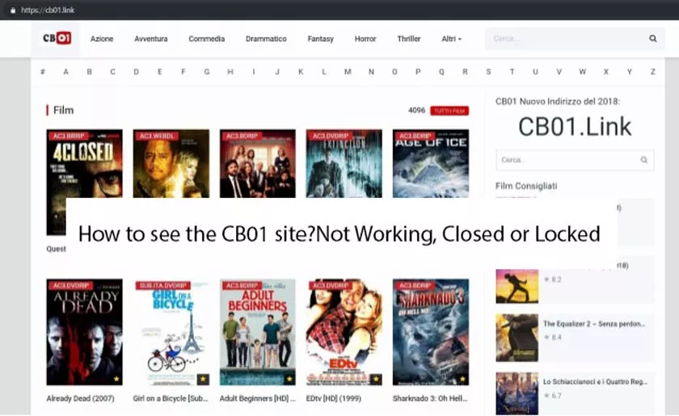Open The Equalizer 2 recommended film link

594,324
